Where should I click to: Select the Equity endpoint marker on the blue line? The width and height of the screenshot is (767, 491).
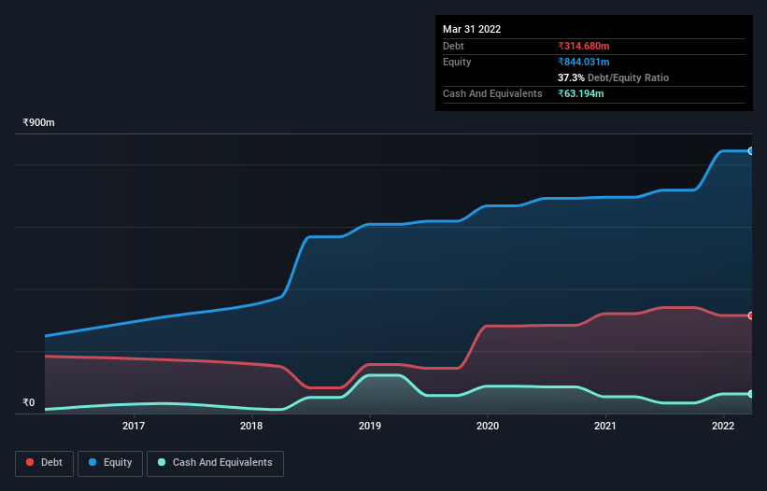(751, 151)
